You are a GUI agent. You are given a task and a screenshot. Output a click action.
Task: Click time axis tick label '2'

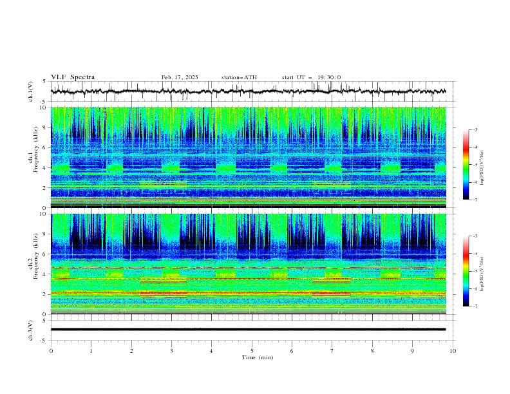[x=131, y=351]
